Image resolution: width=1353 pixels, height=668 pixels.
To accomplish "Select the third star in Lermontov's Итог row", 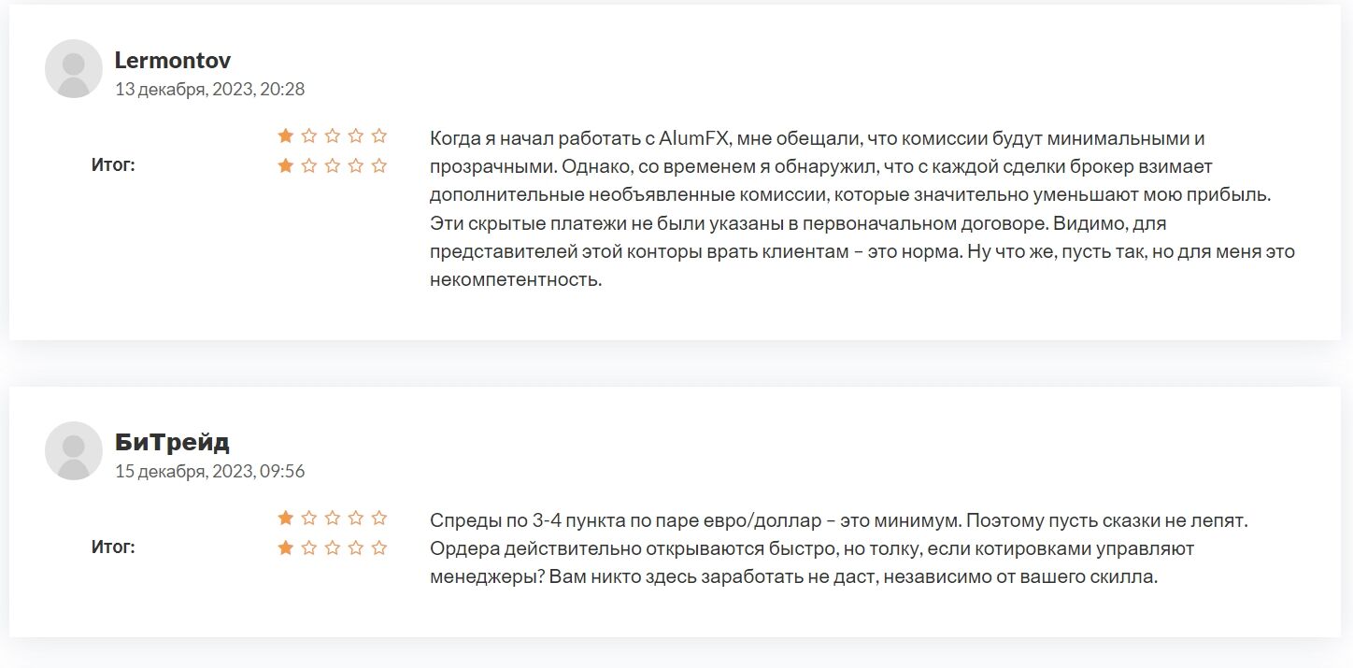I will (333, 165).
